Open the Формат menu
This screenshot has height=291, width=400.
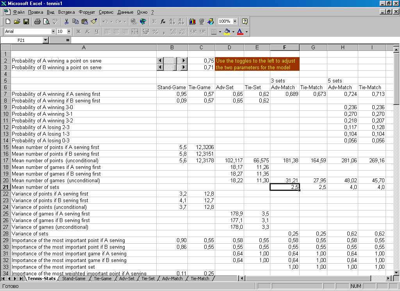(87, 12)
